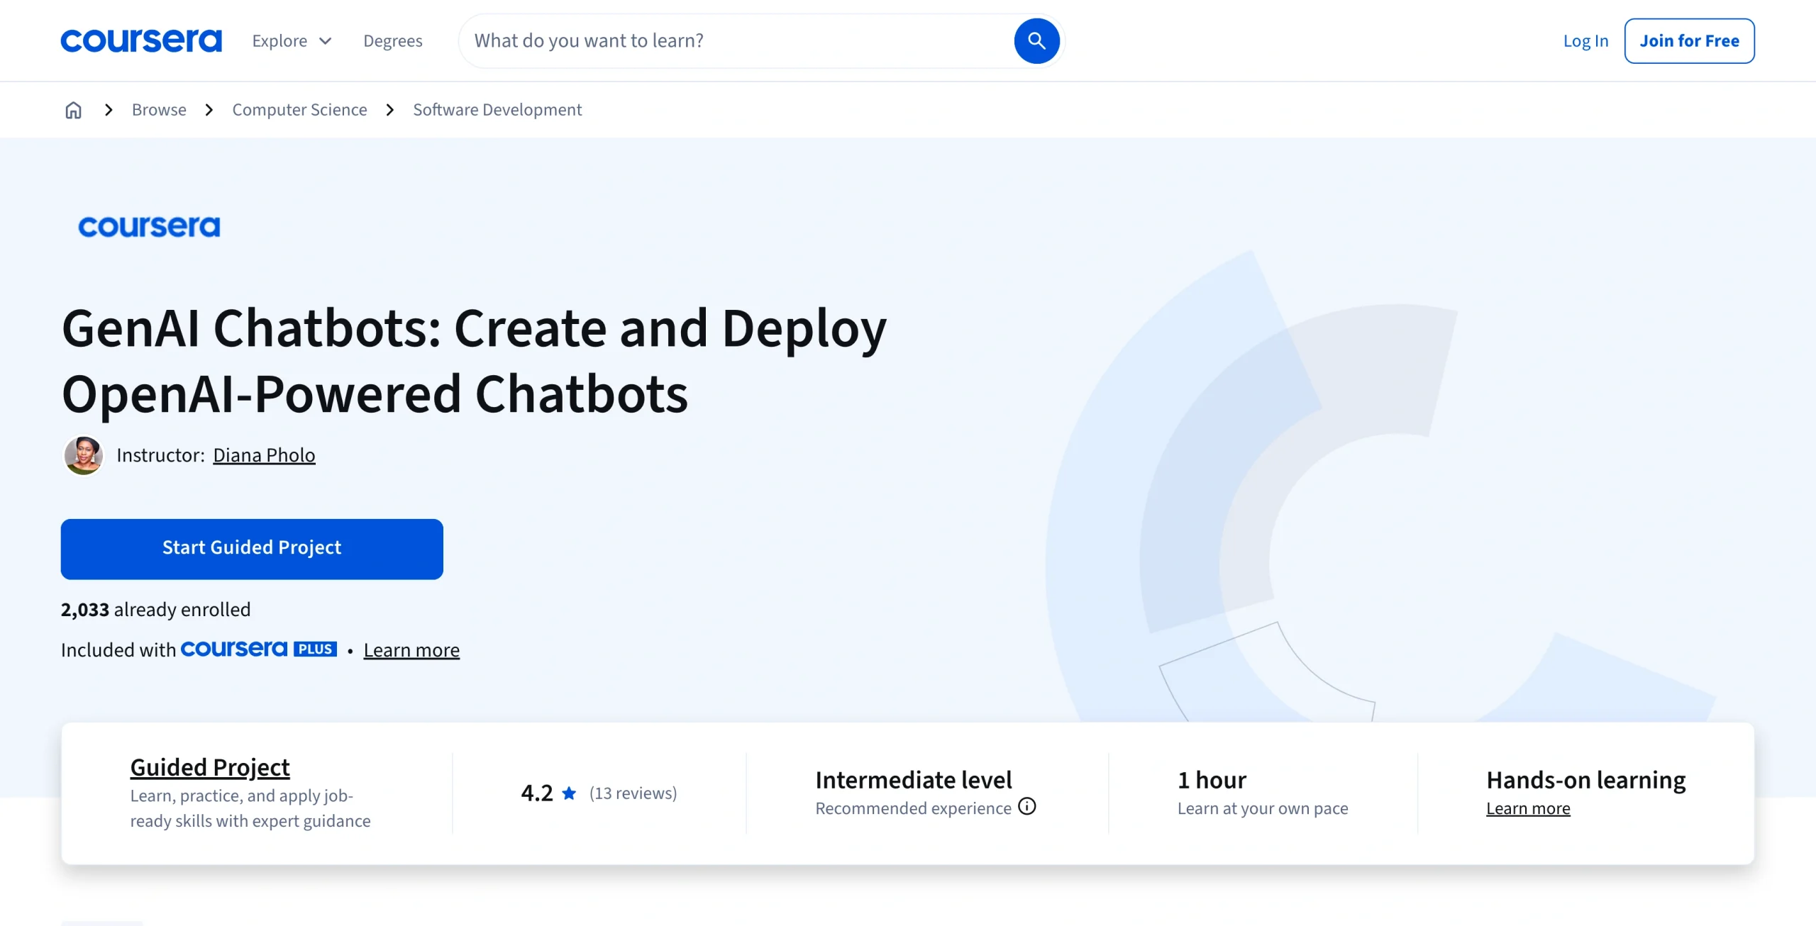This screenshot has height=926, width=1816.
Task: Click the Log In link
Action: [1585, 40]
